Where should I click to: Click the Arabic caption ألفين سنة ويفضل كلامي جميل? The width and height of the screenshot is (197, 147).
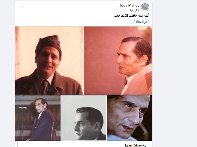click(131, 16)
